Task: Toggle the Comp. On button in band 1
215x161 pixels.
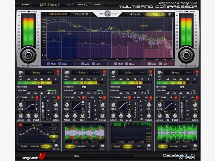Action: 37,98
